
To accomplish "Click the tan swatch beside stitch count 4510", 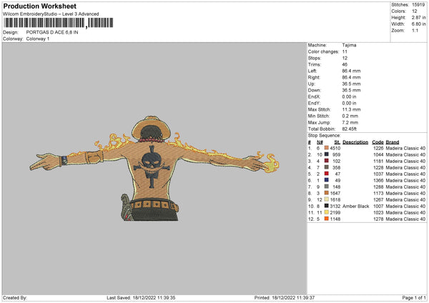I will (327, 148).
